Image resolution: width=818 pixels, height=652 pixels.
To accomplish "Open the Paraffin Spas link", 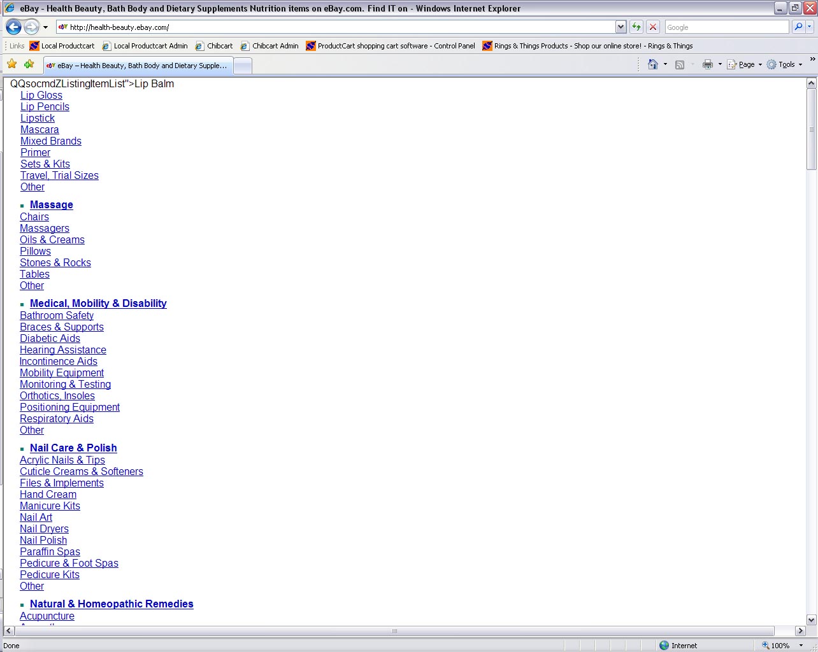I will pyautogui.click(x=50, y=552).
